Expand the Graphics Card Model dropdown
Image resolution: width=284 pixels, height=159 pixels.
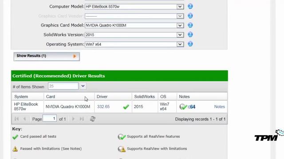180,26
